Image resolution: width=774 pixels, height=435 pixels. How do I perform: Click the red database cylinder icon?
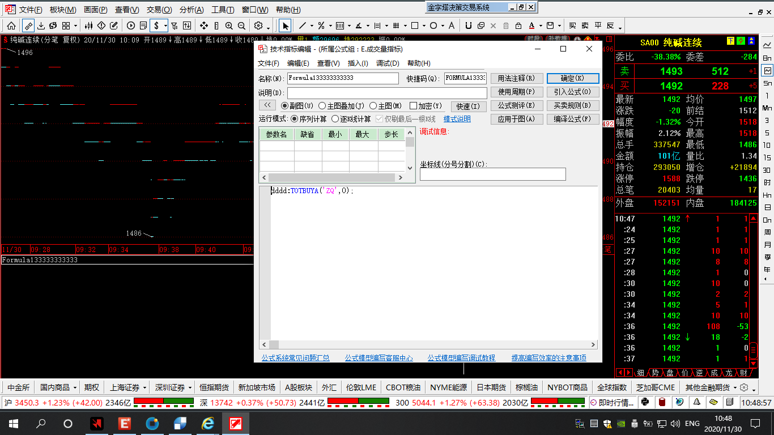pos(662,403)
